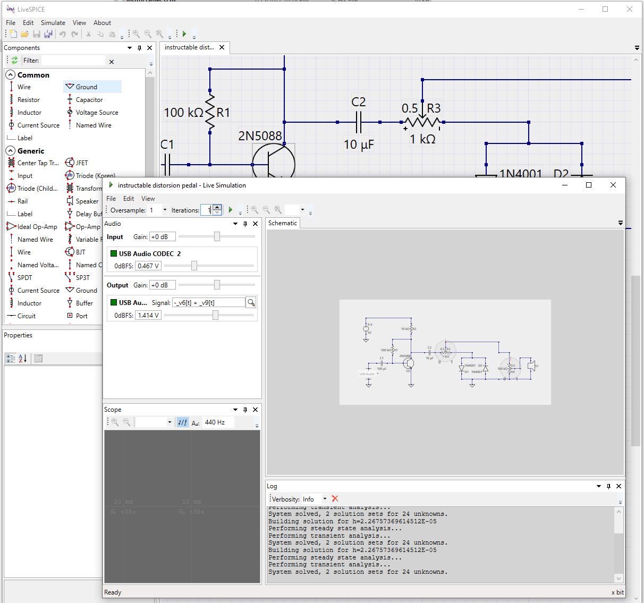The width and height of the screenshot is (644, 603).
Task: Click categorized view icon in Properties panel
Action: point(11,359)
